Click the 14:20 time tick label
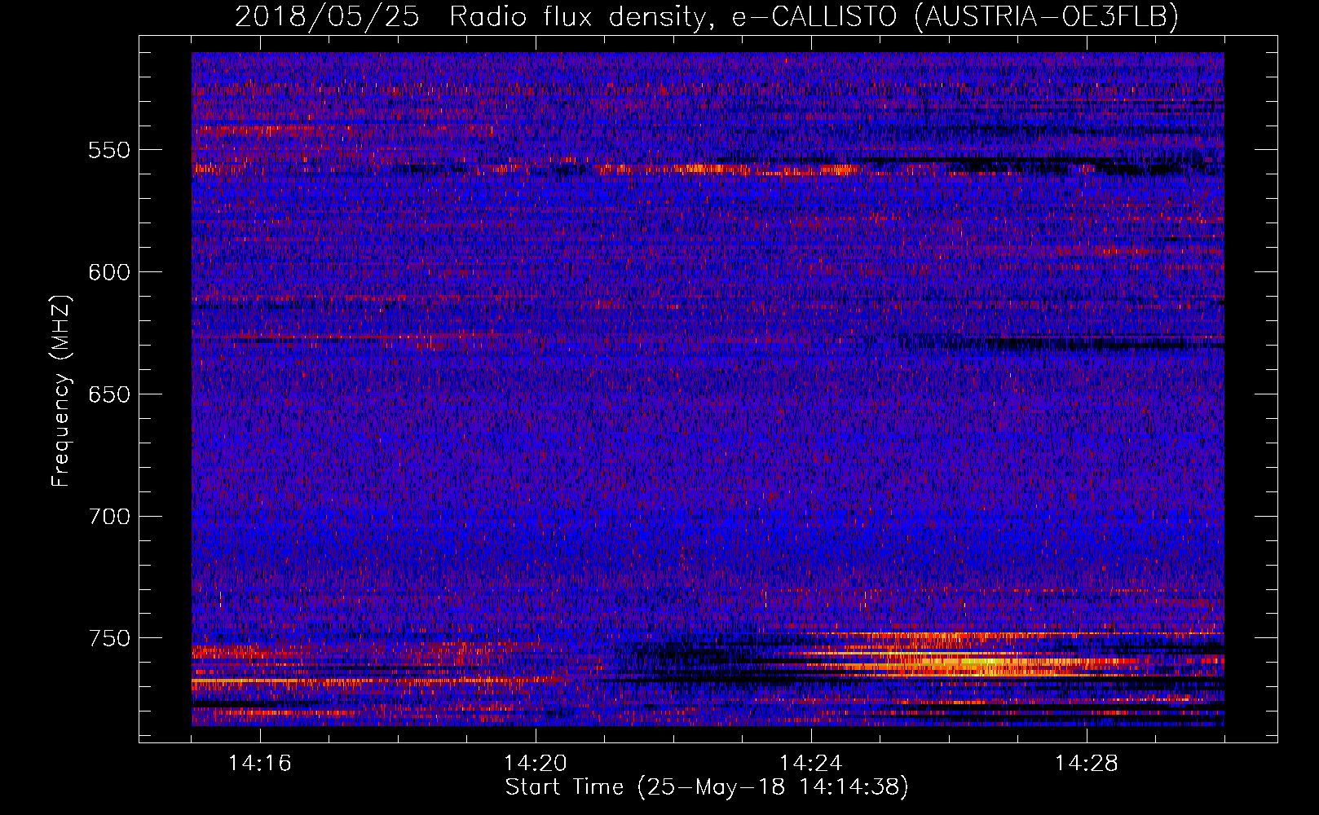 pos(536,764)
